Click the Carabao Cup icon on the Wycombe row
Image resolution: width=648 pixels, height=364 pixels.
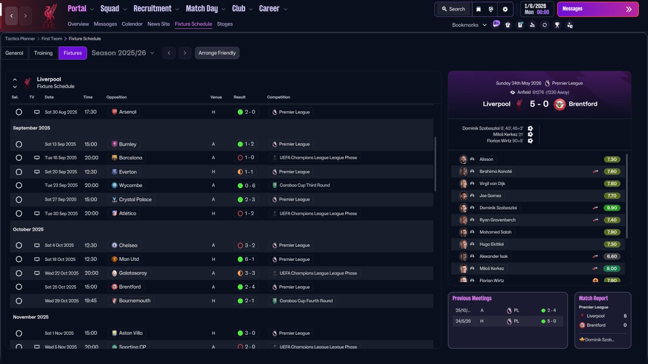pos(274,186)
